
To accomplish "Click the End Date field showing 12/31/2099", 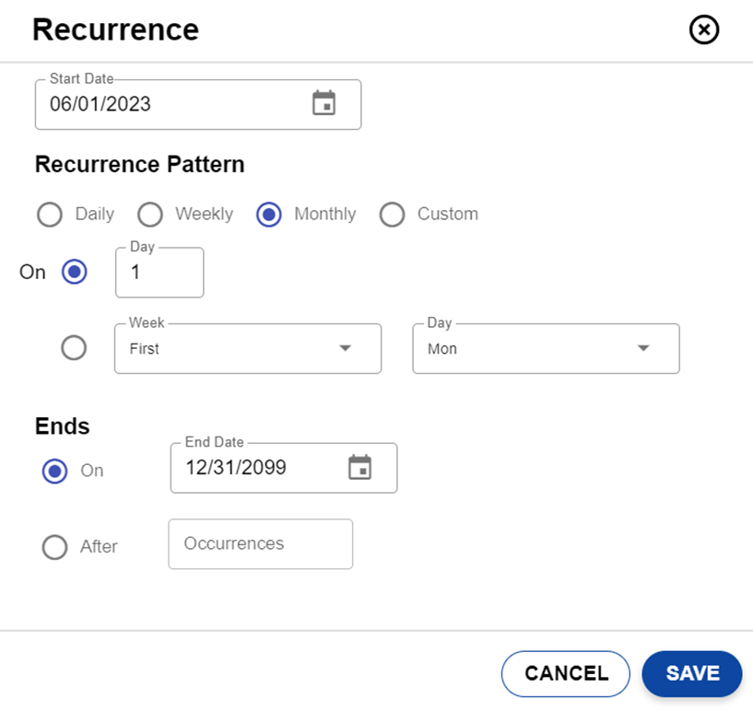I will 253,468.
